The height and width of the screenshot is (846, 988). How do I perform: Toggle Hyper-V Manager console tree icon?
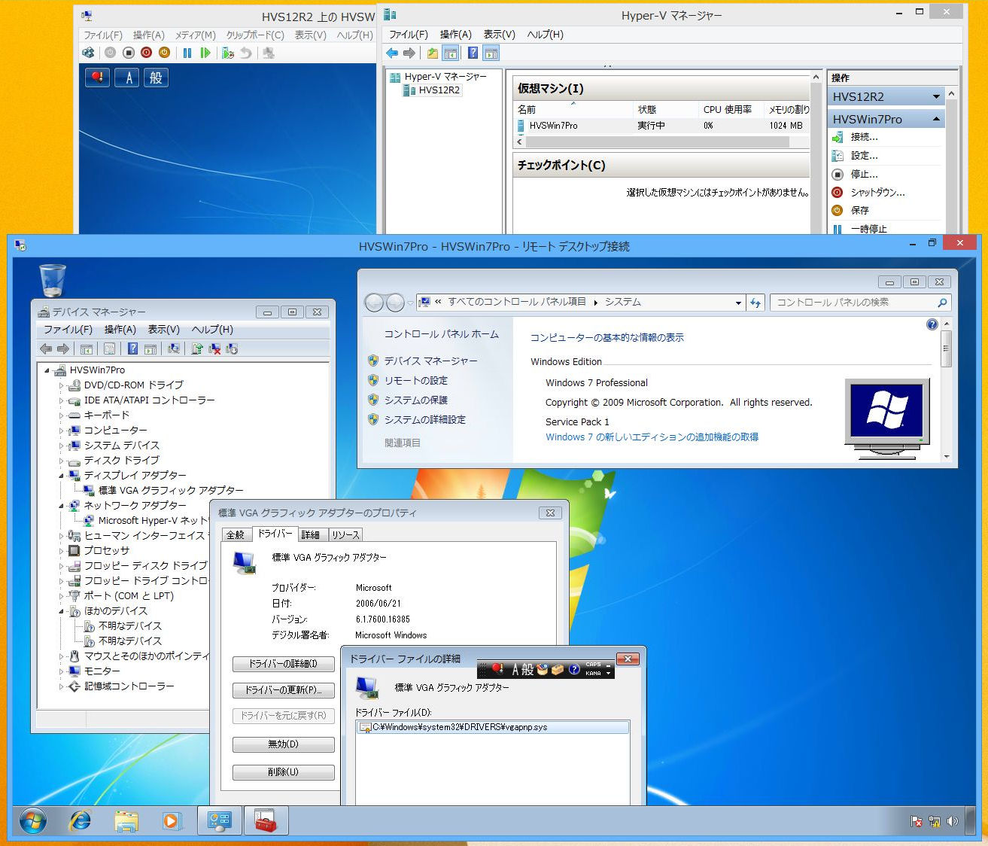pyautogui.click(x=451, y=53)
